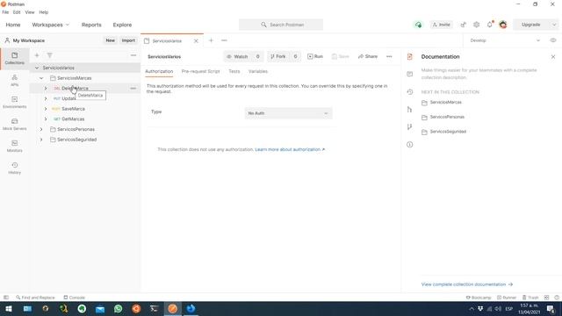Switch to the Pre-request Script tab
Screen dimensions: 562x316
tap(200, 71)
